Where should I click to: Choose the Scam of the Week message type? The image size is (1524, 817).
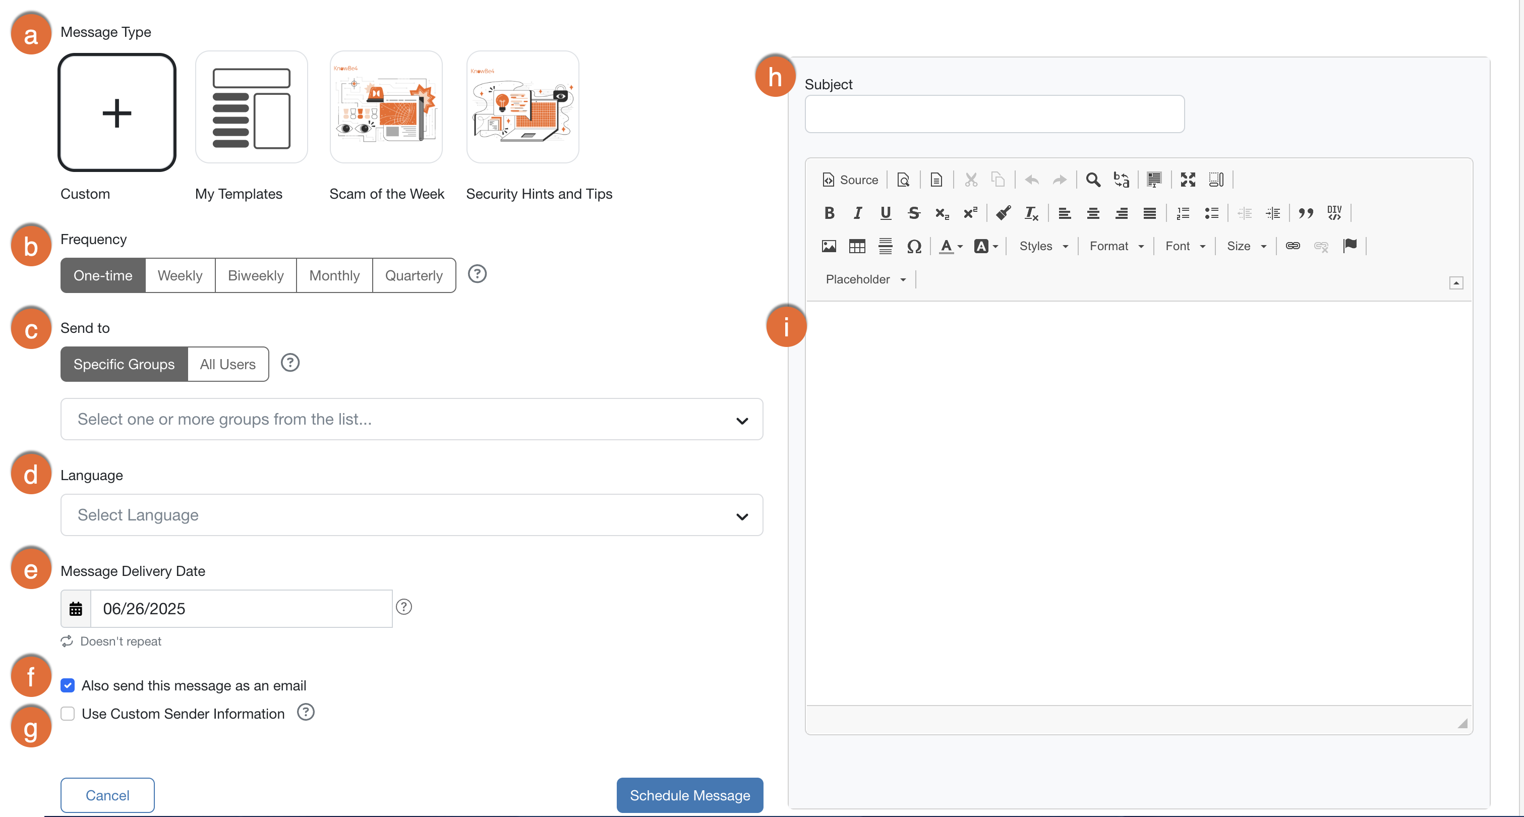386,107
